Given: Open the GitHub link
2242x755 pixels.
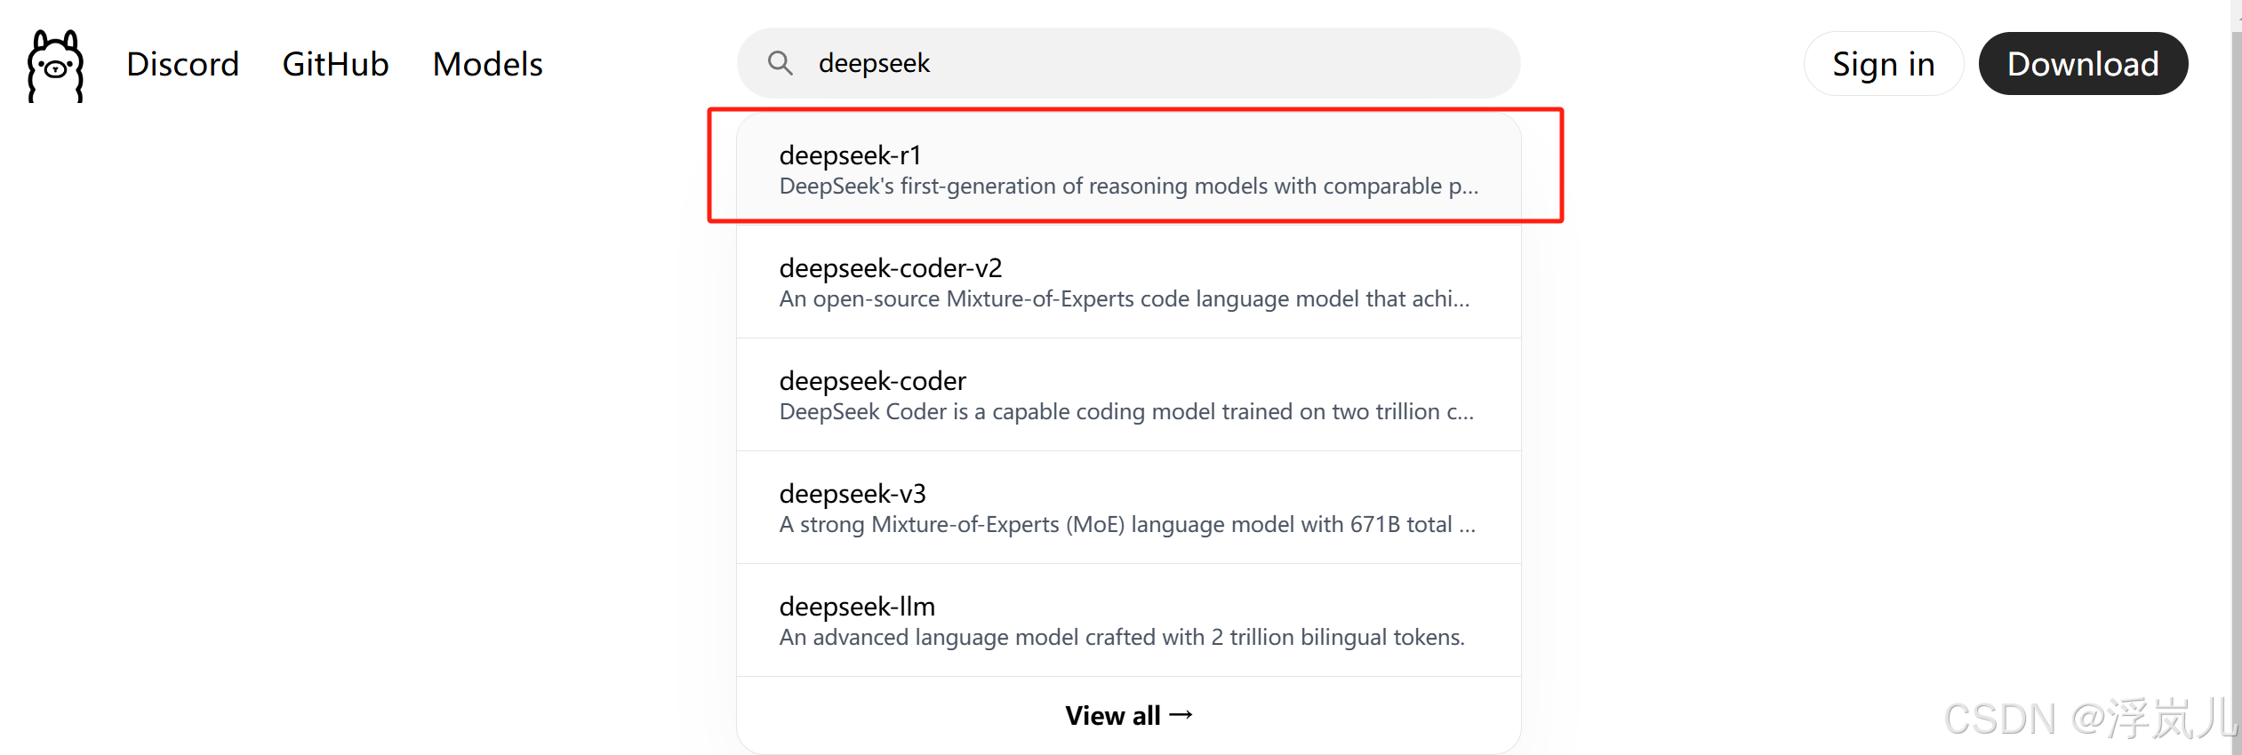Looking at the screenshot, I should pyautogui.click(x=335, y=64).
